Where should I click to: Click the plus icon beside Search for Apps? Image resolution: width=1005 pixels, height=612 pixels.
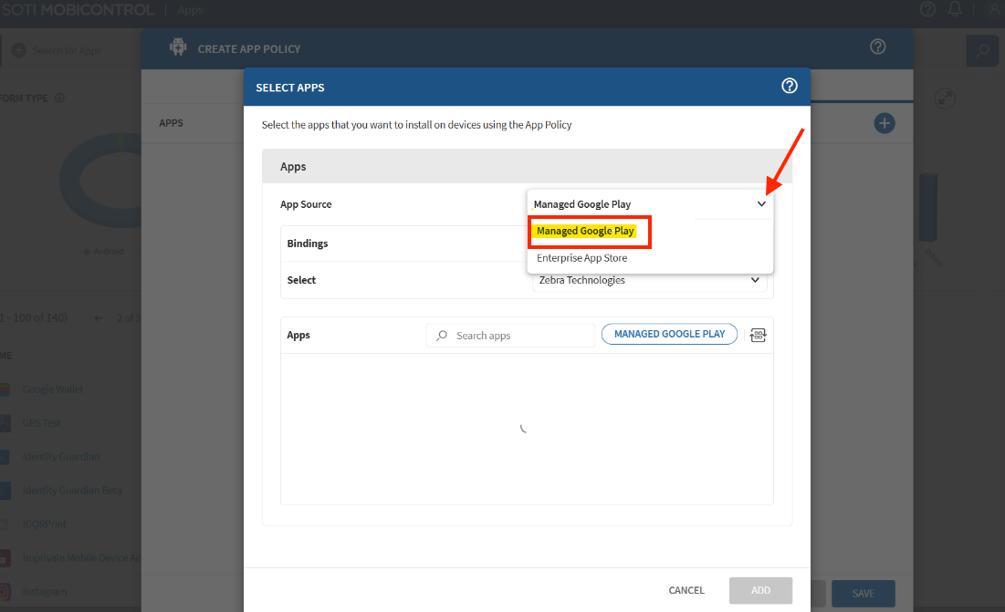(x=19, y=50)
